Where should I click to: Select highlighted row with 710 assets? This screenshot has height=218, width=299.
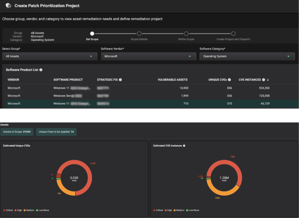[152, 104]
